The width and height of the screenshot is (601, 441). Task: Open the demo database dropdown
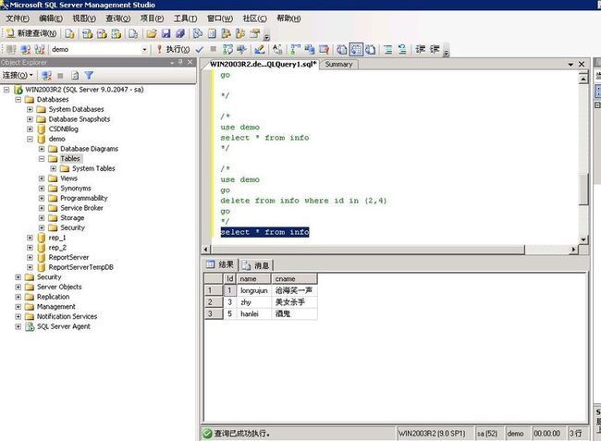pos(144,49)
